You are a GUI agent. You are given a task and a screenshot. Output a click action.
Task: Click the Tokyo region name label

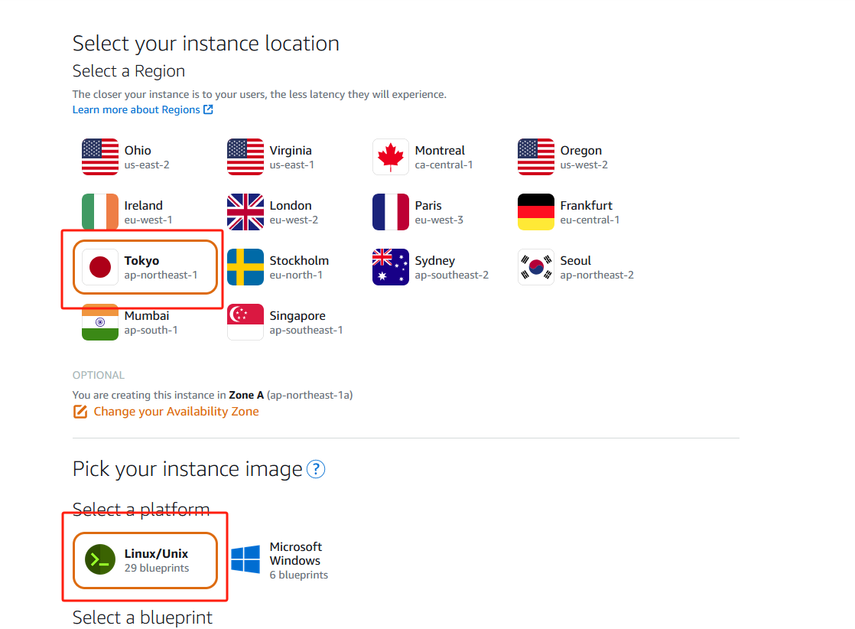point(141,261)
